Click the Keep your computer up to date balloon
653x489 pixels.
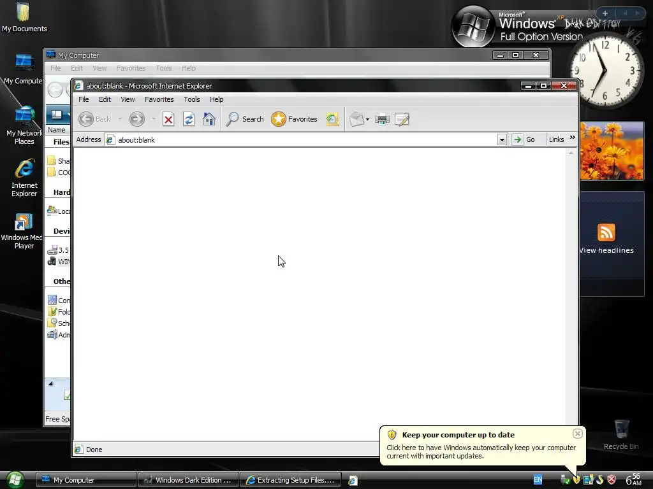(483, 445)
